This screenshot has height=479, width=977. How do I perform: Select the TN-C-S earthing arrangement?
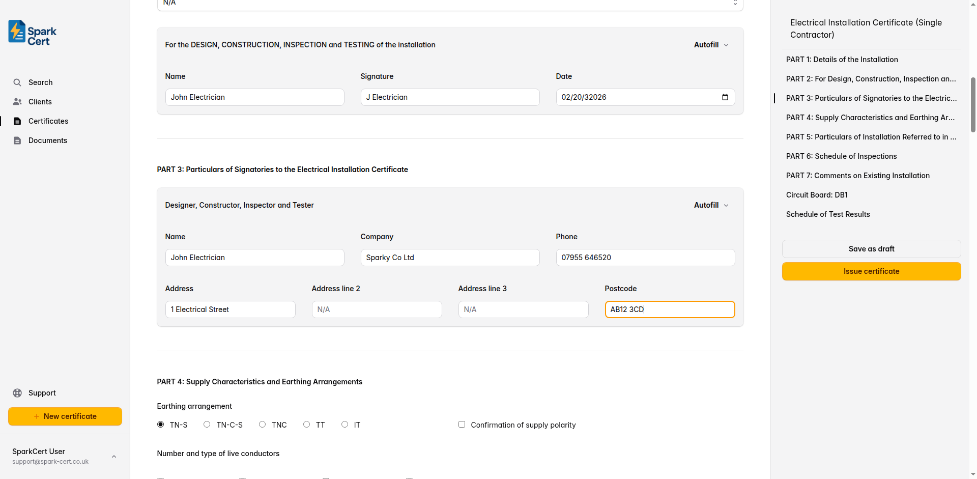point(206,424)
